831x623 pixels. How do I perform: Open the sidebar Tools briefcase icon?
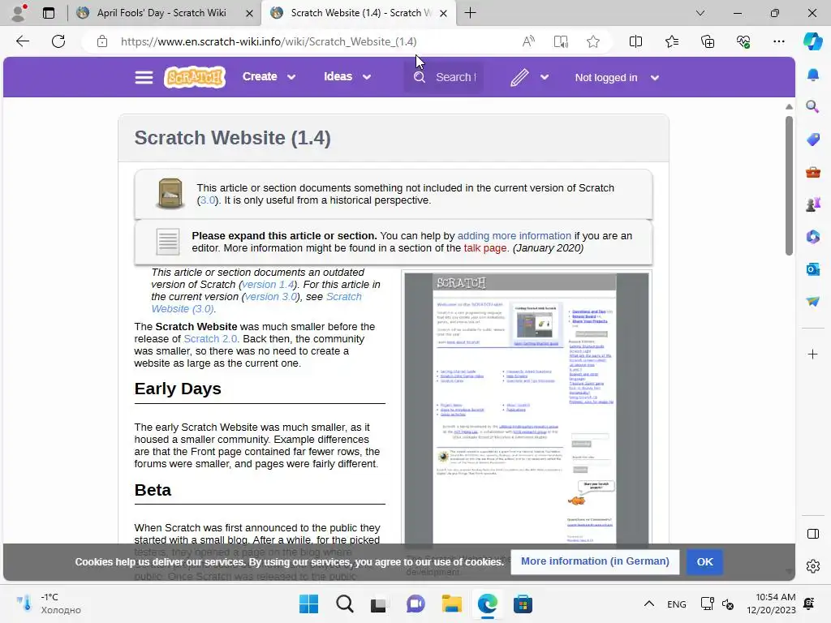click(x=812, y=172)
